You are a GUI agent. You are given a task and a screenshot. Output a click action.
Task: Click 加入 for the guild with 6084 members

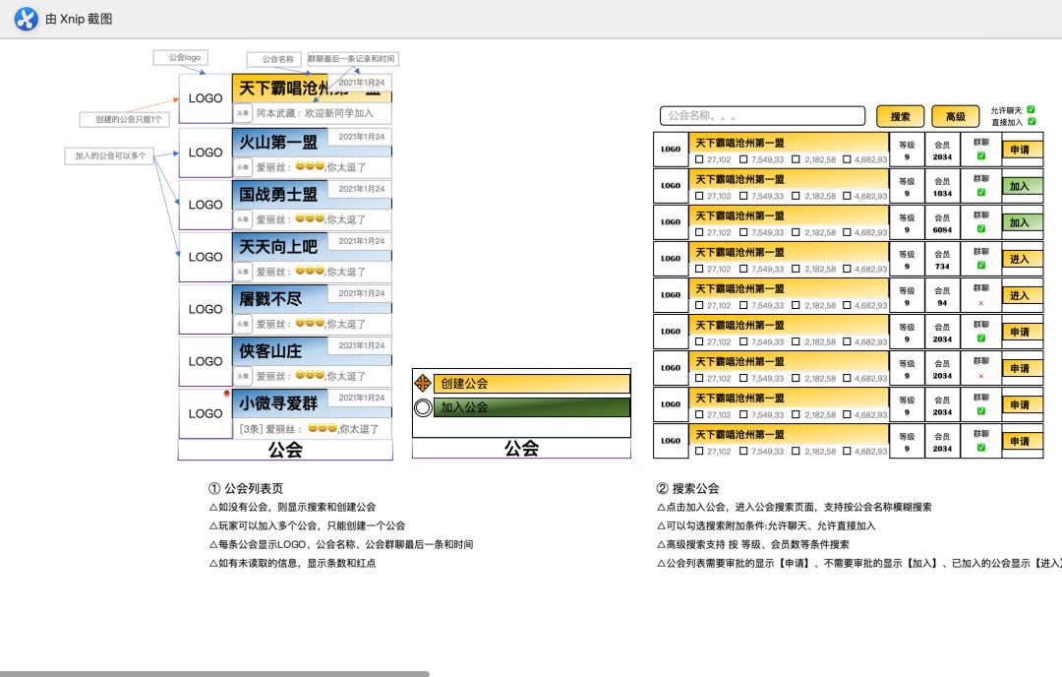pyautogui.click(x=1022, y=223)
